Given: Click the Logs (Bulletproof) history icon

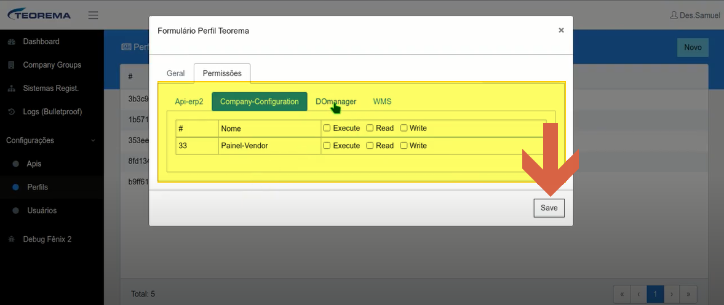Looking at the screenshot, I should (x=12, y=112).
